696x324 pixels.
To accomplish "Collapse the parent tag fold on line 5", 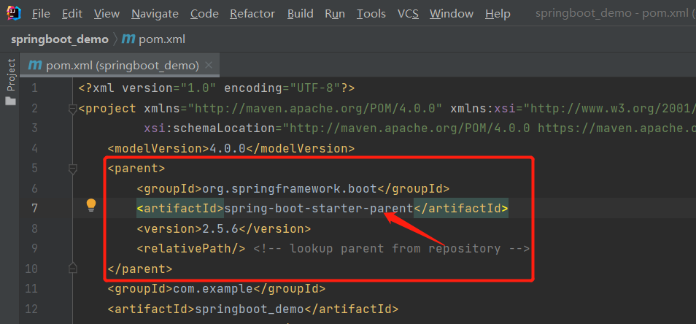I will point(73,169).
